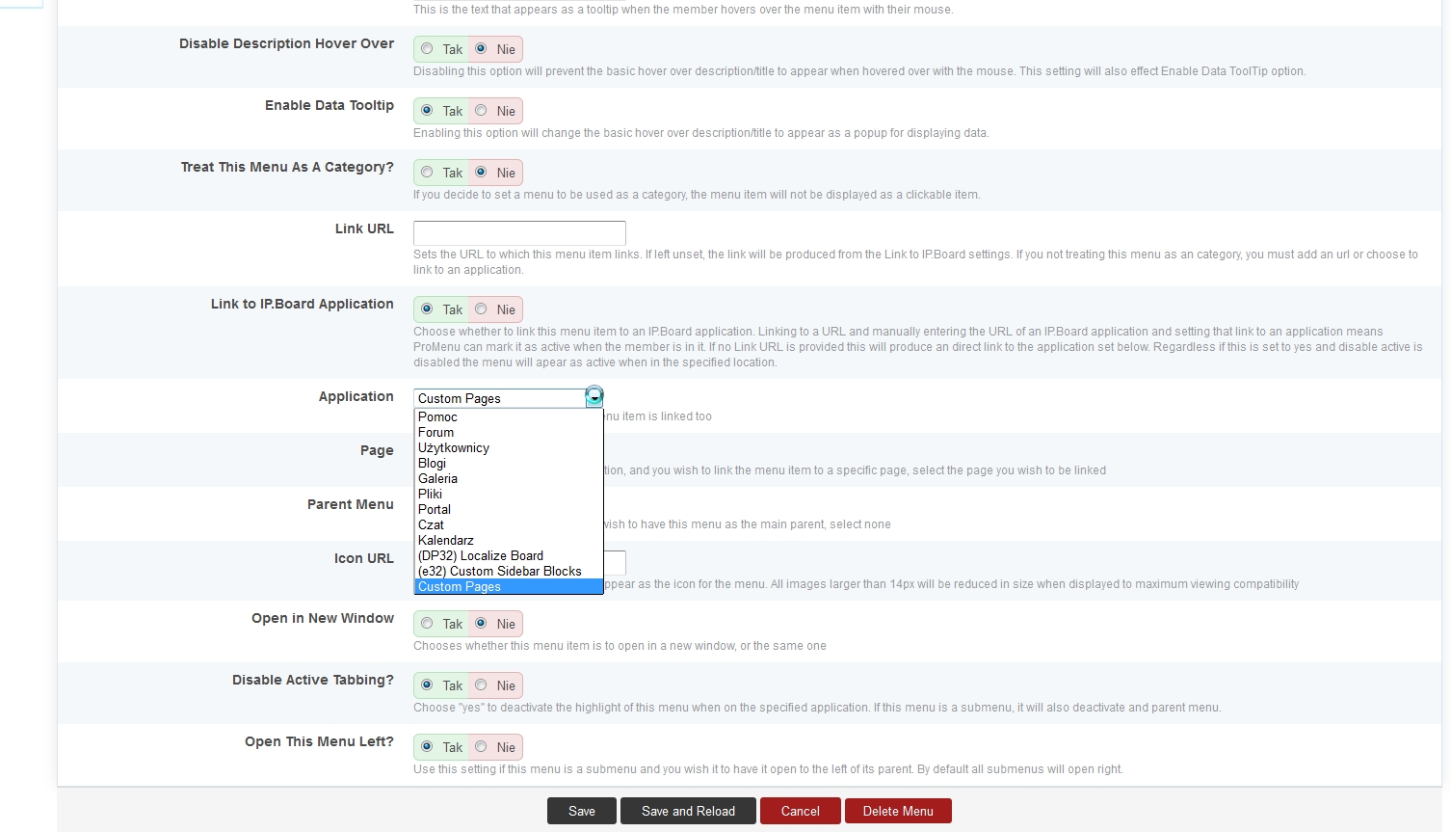Screen dimensions: 1451x832
Task: Click the Delete Menu button
Action: pos(897,811)
